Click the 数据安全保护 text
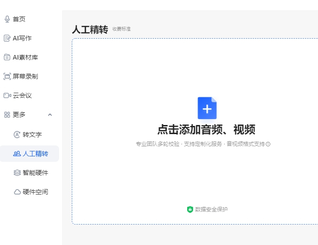The height and width of the screenshot is (245, 318). (x=211, y=210)
